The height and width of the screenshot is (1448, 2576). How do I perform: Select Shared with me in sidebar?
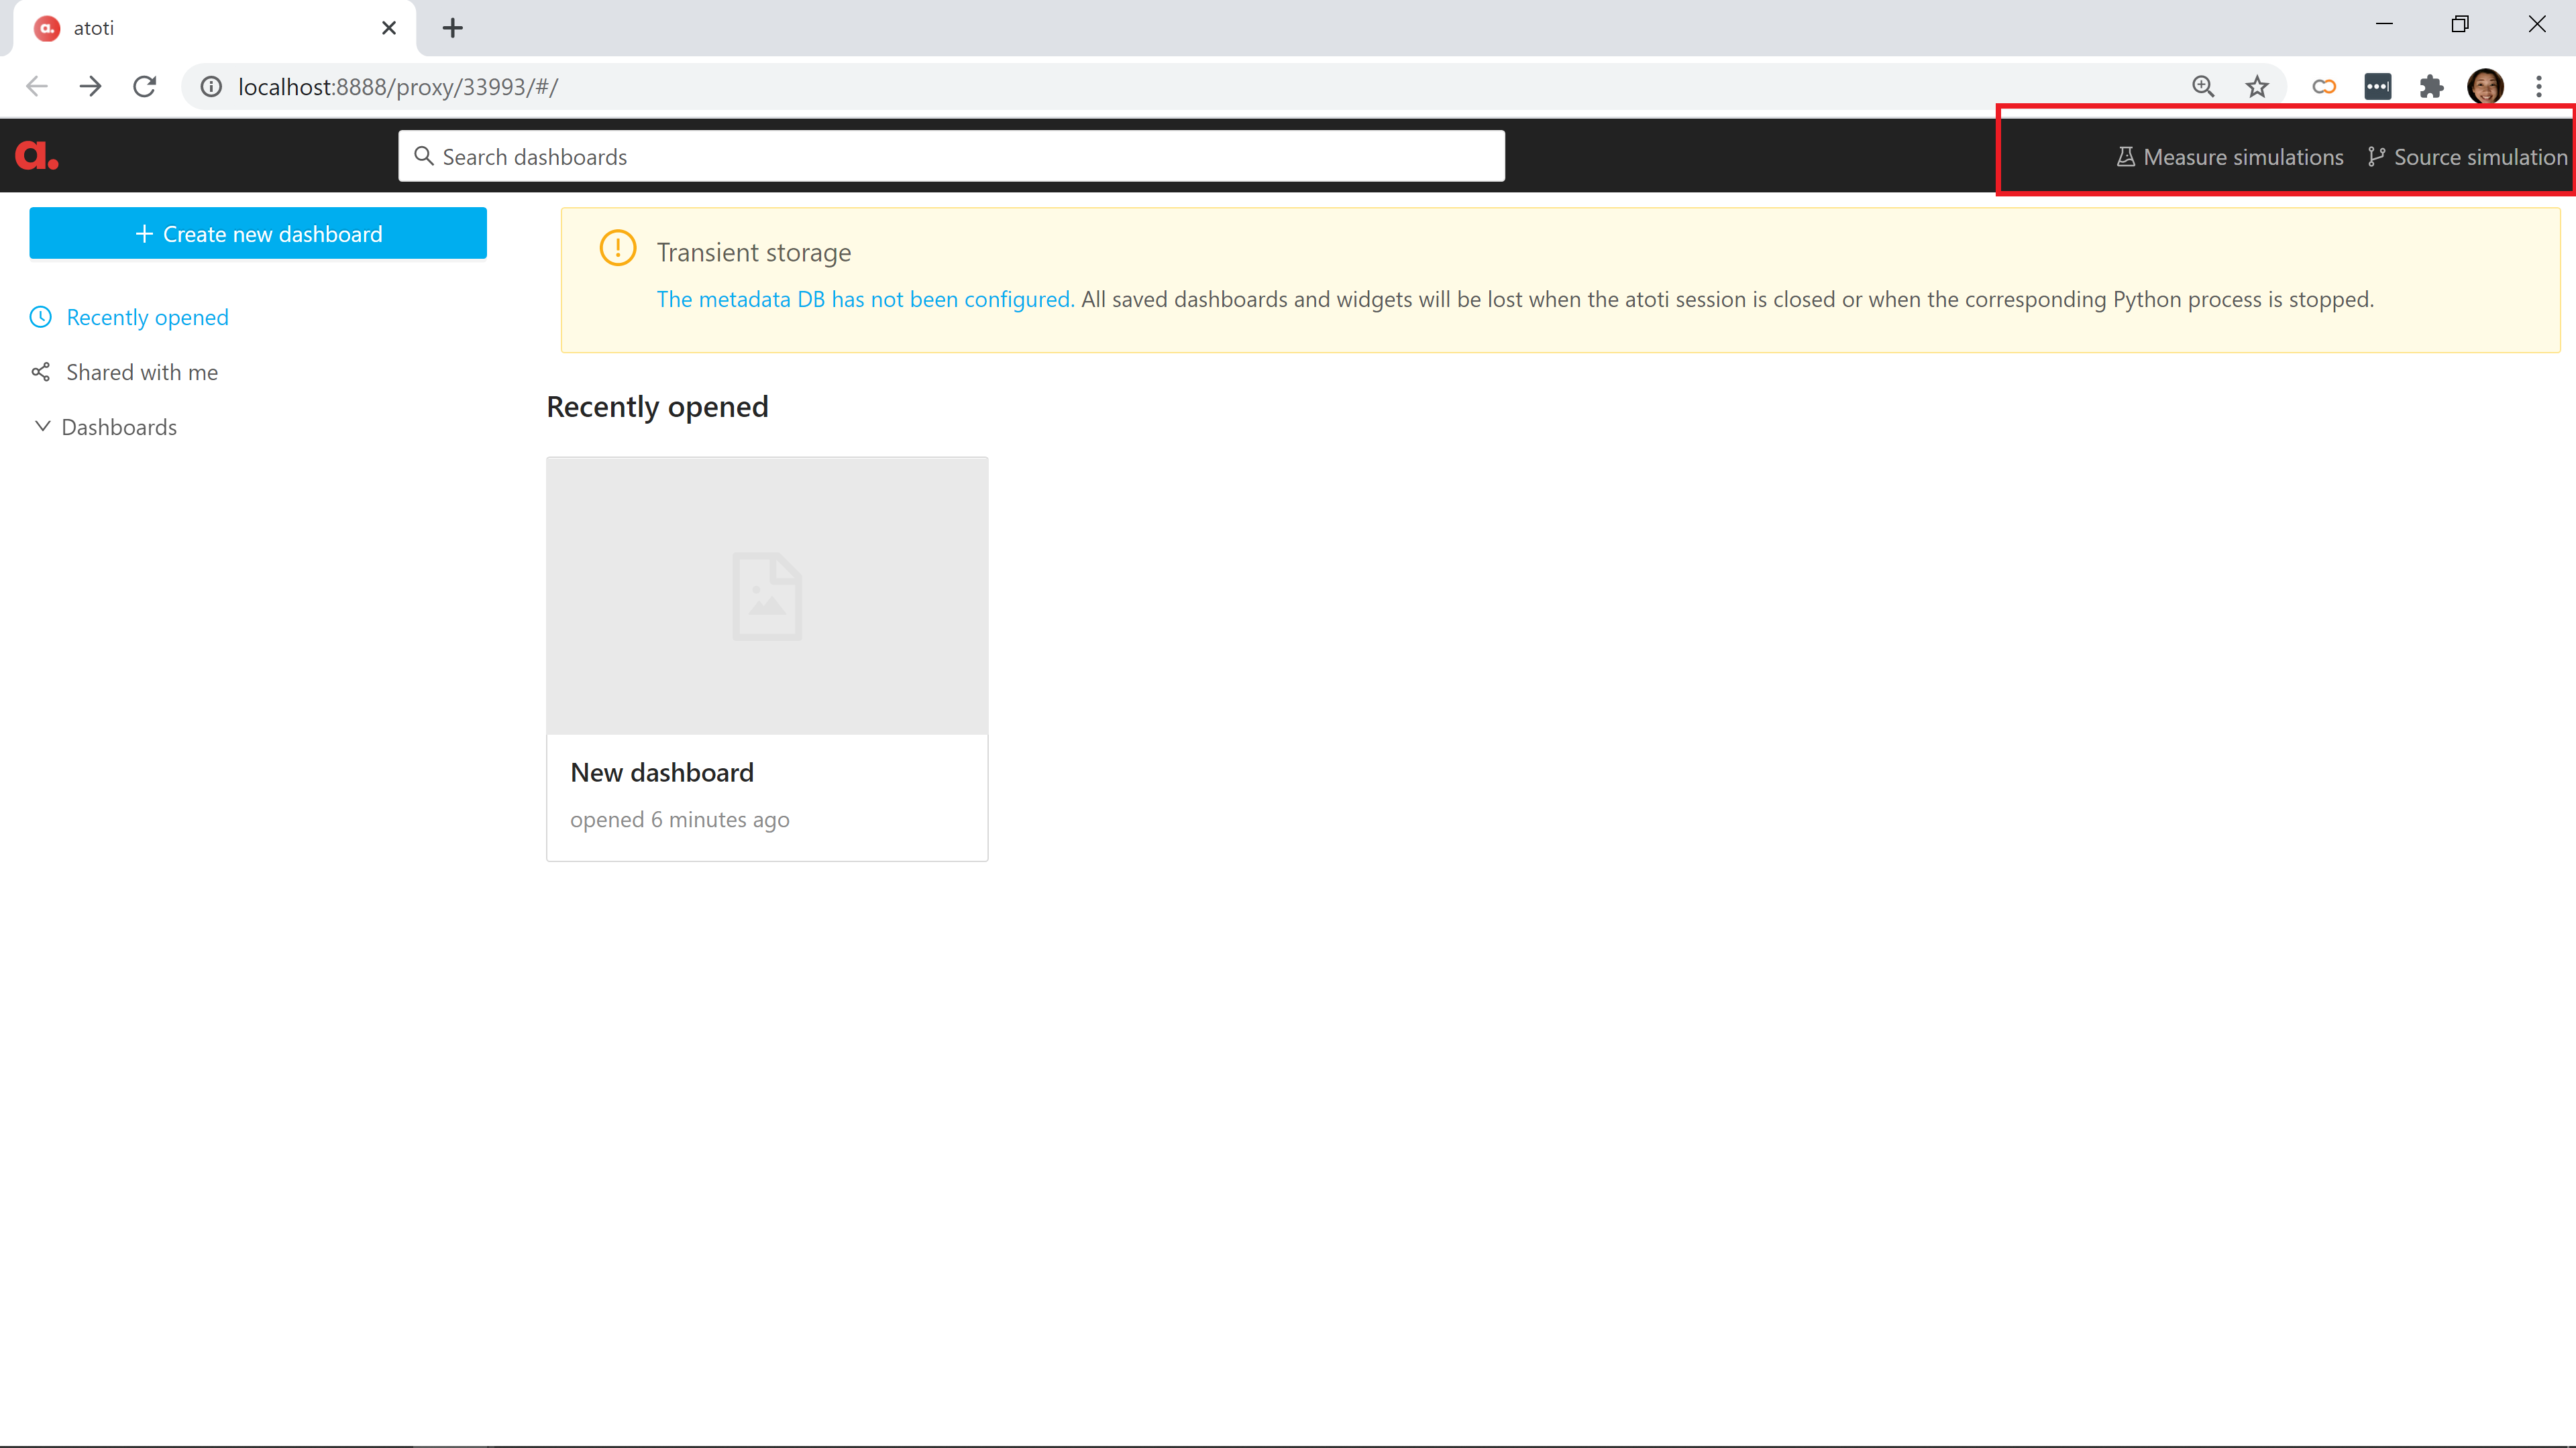click(x=141, y=373)
